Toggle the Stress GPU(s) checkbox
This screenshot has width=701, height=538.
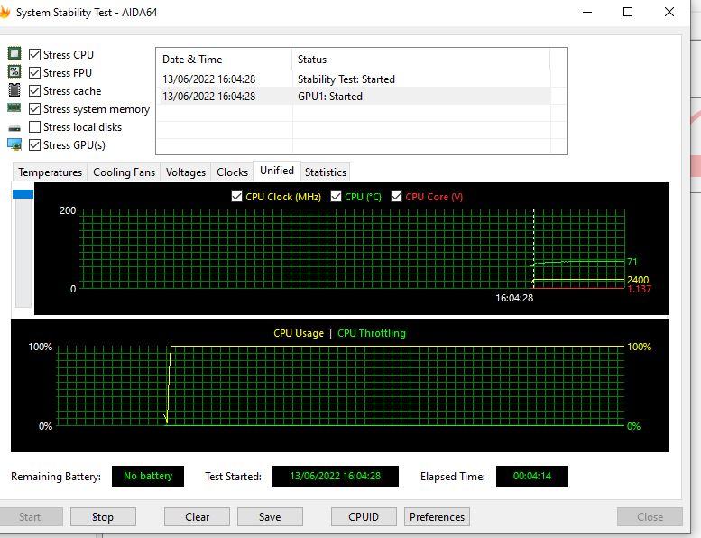(34, 145)
